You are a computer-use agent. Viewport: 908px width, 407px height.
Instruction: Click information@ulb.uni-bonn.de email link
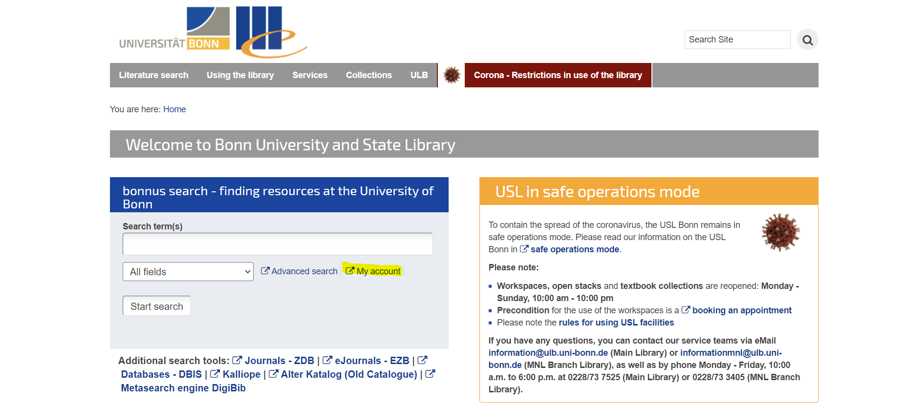coord(548,353)
